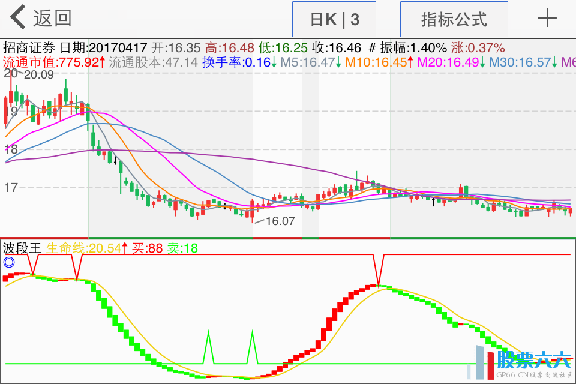The width and height of the screenshot is (576, 384).
Task: Click the blue circle icon under 波段王
Action: tap(8, 262)
